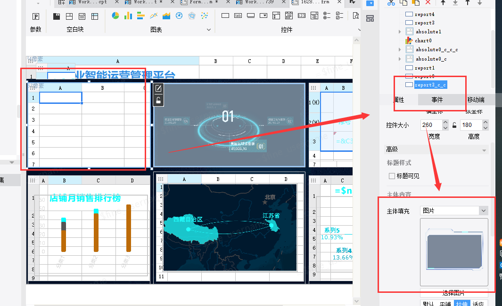502x306 pixels.
Task: Click the width field showing 260
Action: click(x=431, y=125)
